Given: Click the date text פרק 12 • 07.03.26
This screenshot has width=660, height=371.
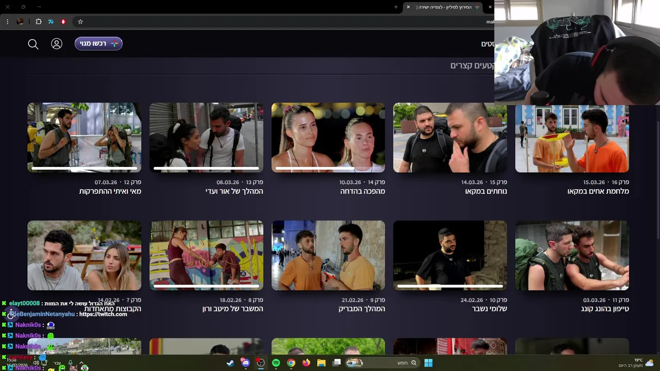Looking at the screenshot, I should coord(118,182).
